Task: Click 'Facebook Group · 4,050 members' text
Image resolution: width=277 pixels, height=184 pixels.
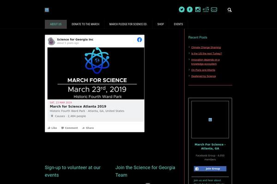Action: [210, 158]
